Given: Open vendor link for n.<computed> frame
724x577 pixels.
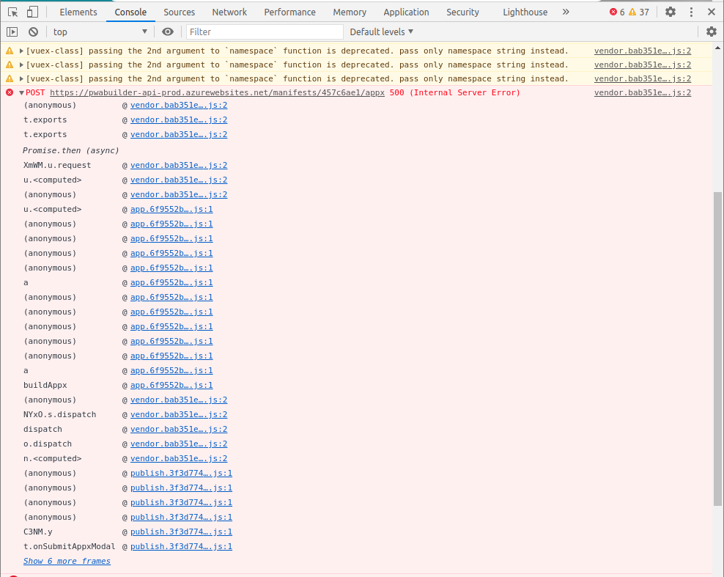Looking at the screenshot, I should [x=179, y=458].
